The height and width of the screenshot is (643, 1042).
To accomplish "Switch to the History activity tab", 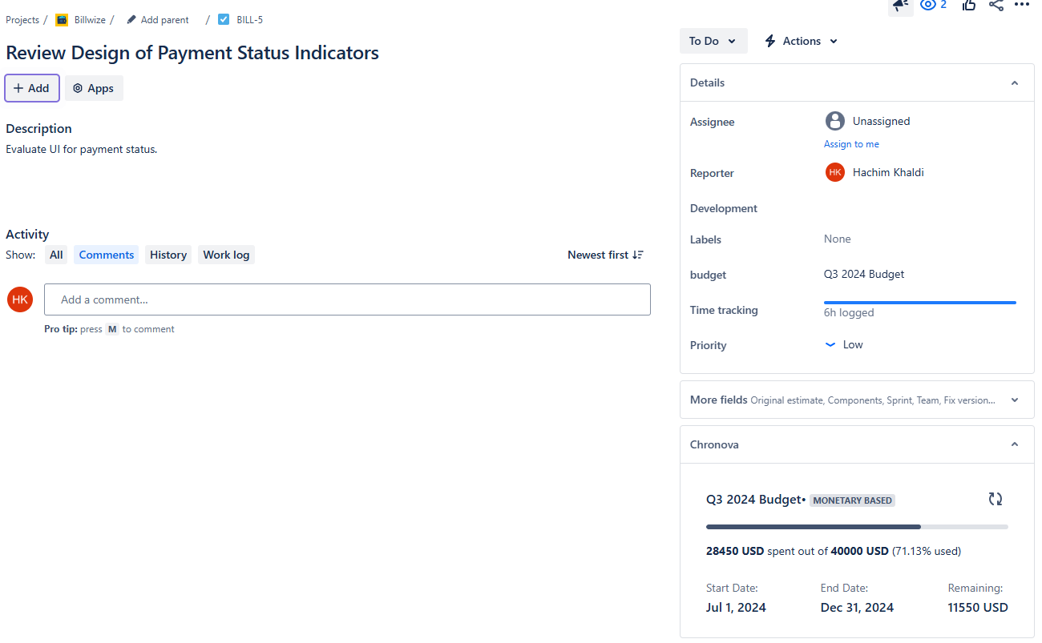I will (x=168, y=255).
